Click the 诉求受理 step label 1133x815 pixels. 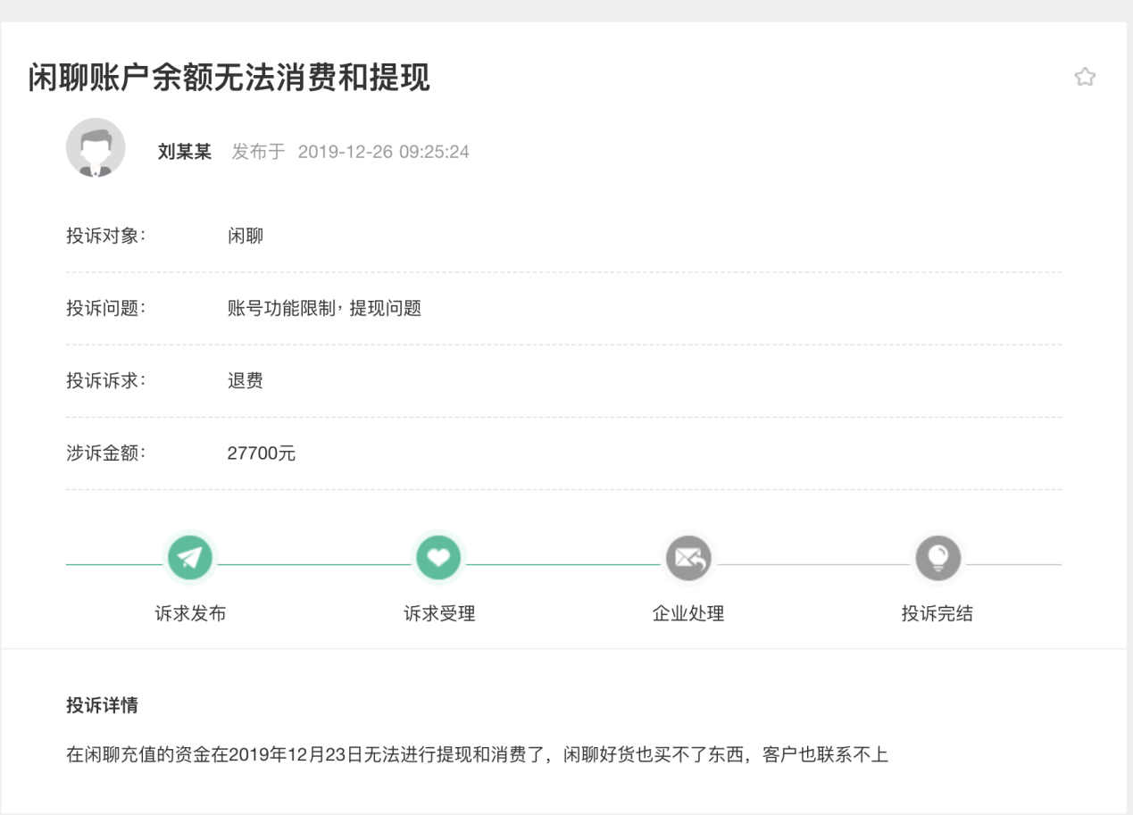click(439, 614)
